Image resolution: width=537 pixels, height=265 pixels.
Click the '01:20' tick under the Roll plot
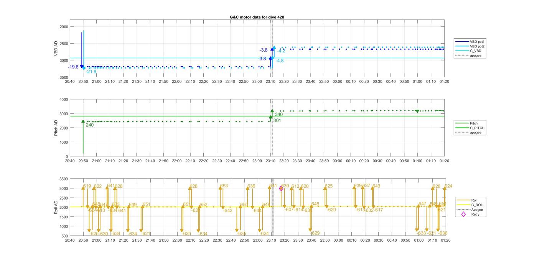[x=445, y=241]
